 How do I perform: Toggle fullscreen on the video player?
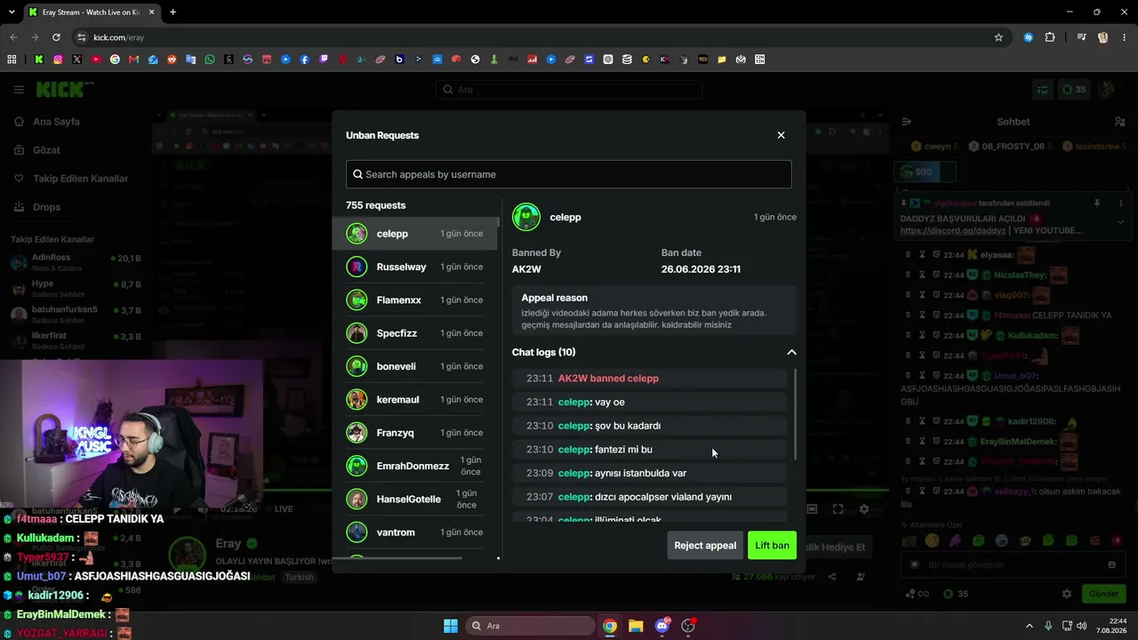click(837, 509)
